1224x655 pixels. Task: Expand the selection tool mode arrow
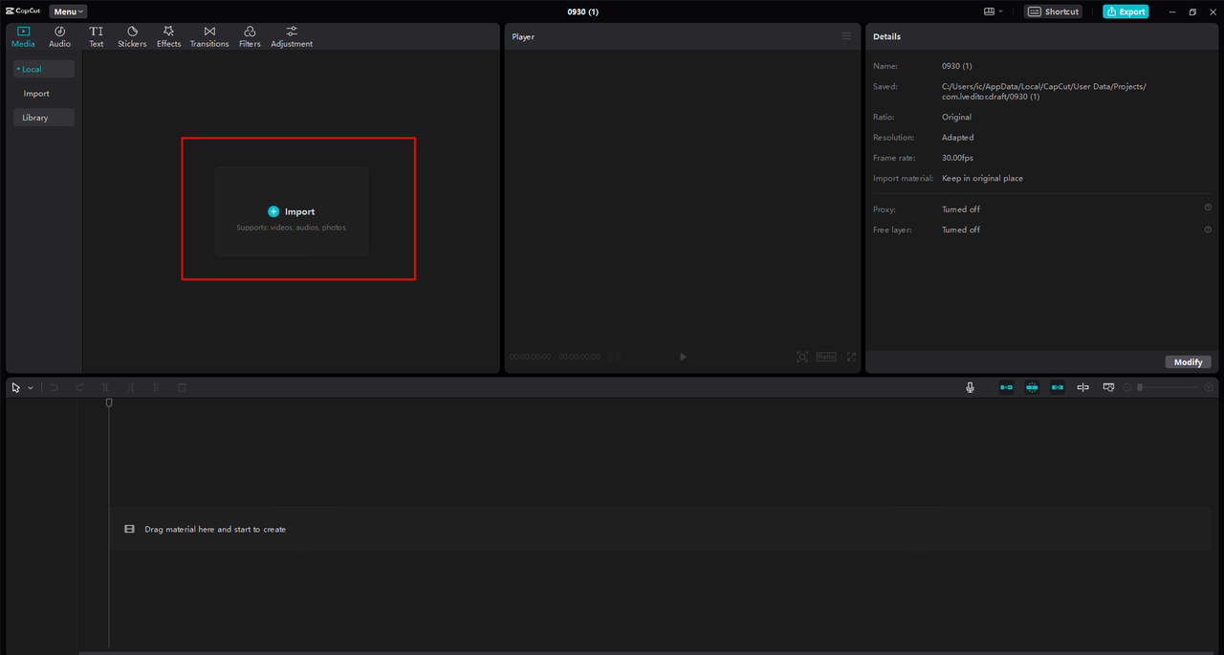(31, 388)
